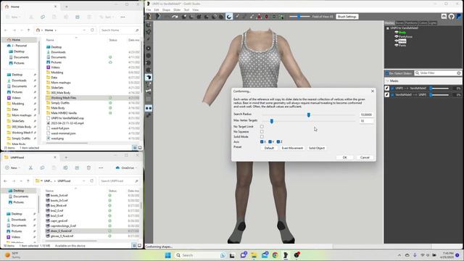Open Brush Settings

[x=347, y=17]
